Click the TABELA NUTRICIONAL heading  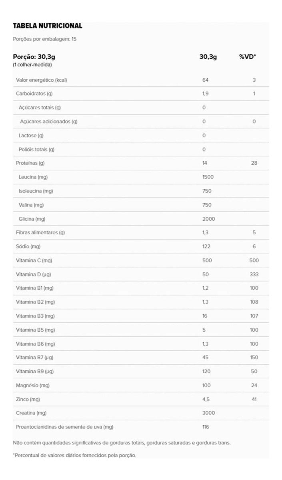click(48, 26)
